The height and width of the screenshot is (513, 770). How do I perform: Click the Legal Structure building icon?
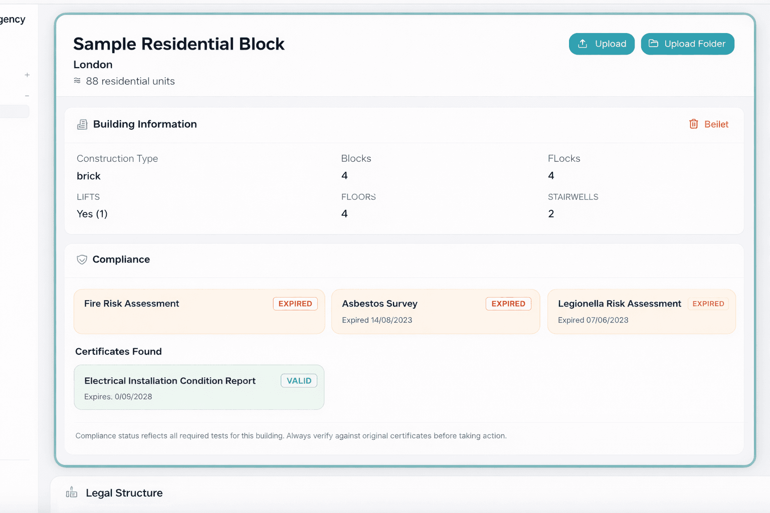[72, 492]
